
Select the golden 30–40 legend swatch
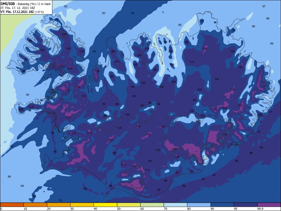82,205
